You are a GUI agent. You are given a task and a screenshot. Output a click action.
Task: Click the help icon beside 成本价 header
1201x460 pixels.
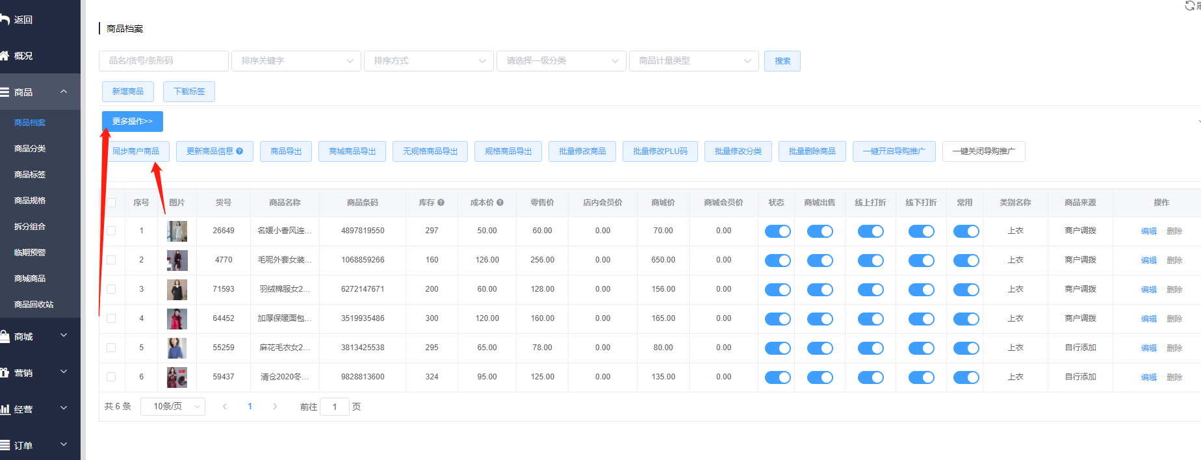click(500, 203)
